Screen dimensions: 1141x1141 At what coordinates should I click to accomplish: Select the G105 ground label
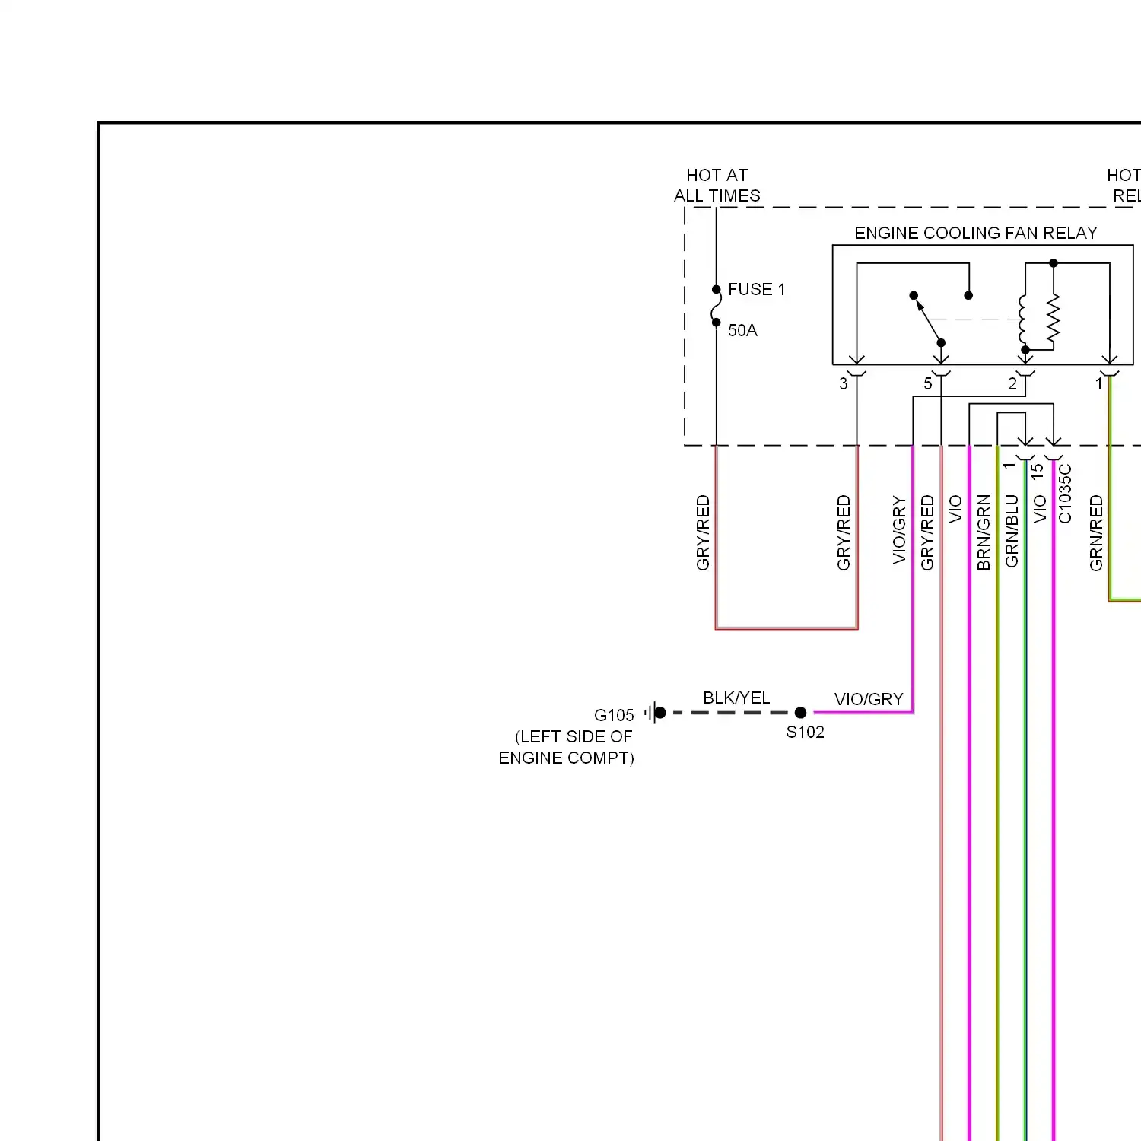point(614,715)
